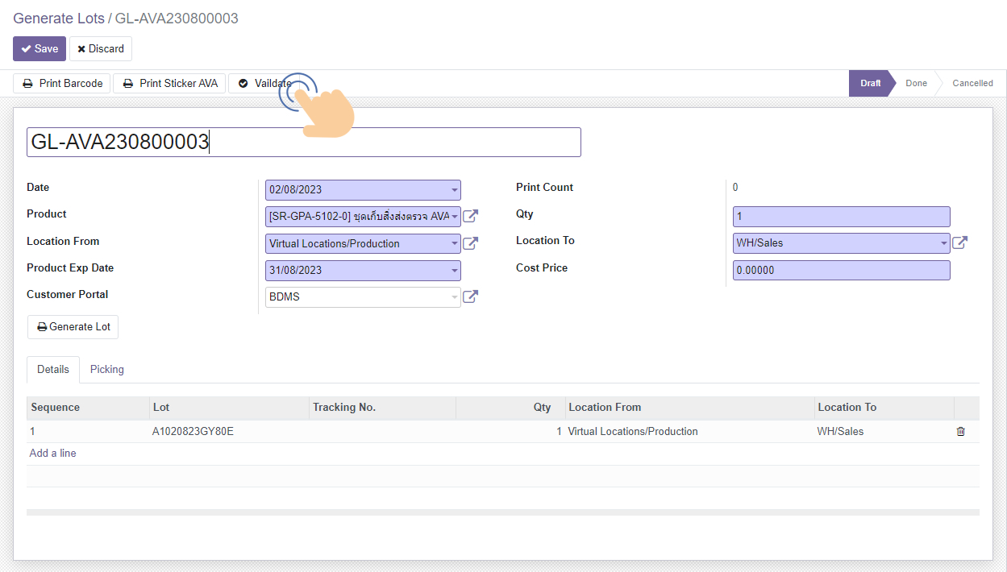The image size is (1007, 572).
Task: Click the Qty input field
Action: (841, 217)
